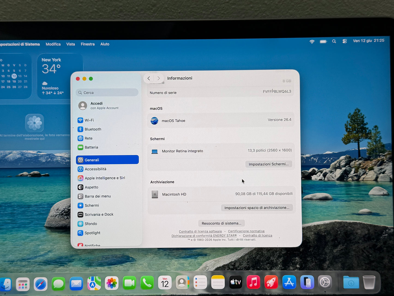Click the serial number FVFFPBLWQ6L3
The width and height of the screenshot is (394, 296).
(x=277, y=91)
